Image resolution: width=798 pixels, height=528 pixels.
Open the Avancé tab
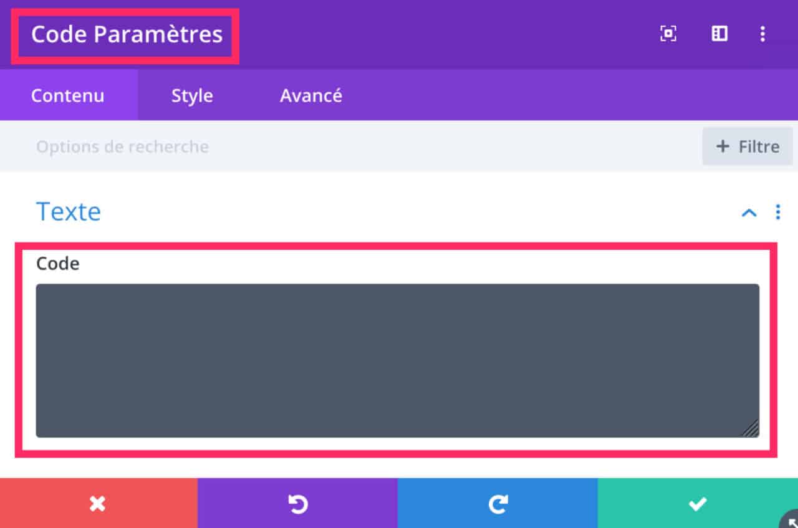[310, 95]
